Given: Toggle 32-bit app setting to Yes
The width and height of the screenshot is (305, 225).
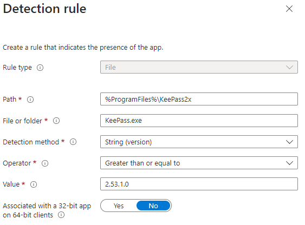Looking at the screenshot, I should (x=119, y=206).
